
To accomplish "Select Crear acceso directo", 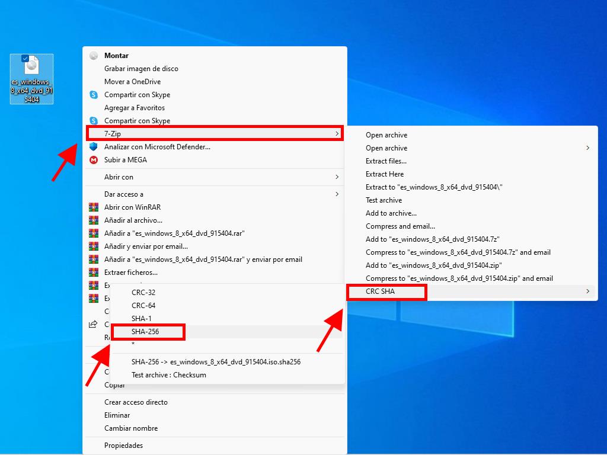I will point(136,402).
